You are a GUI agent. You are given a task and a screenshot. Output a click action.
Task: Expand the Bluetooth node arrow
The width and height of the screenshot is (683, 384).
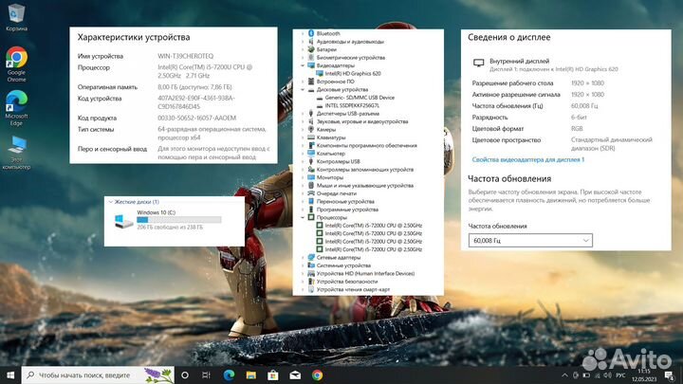[x=303, y=33]
